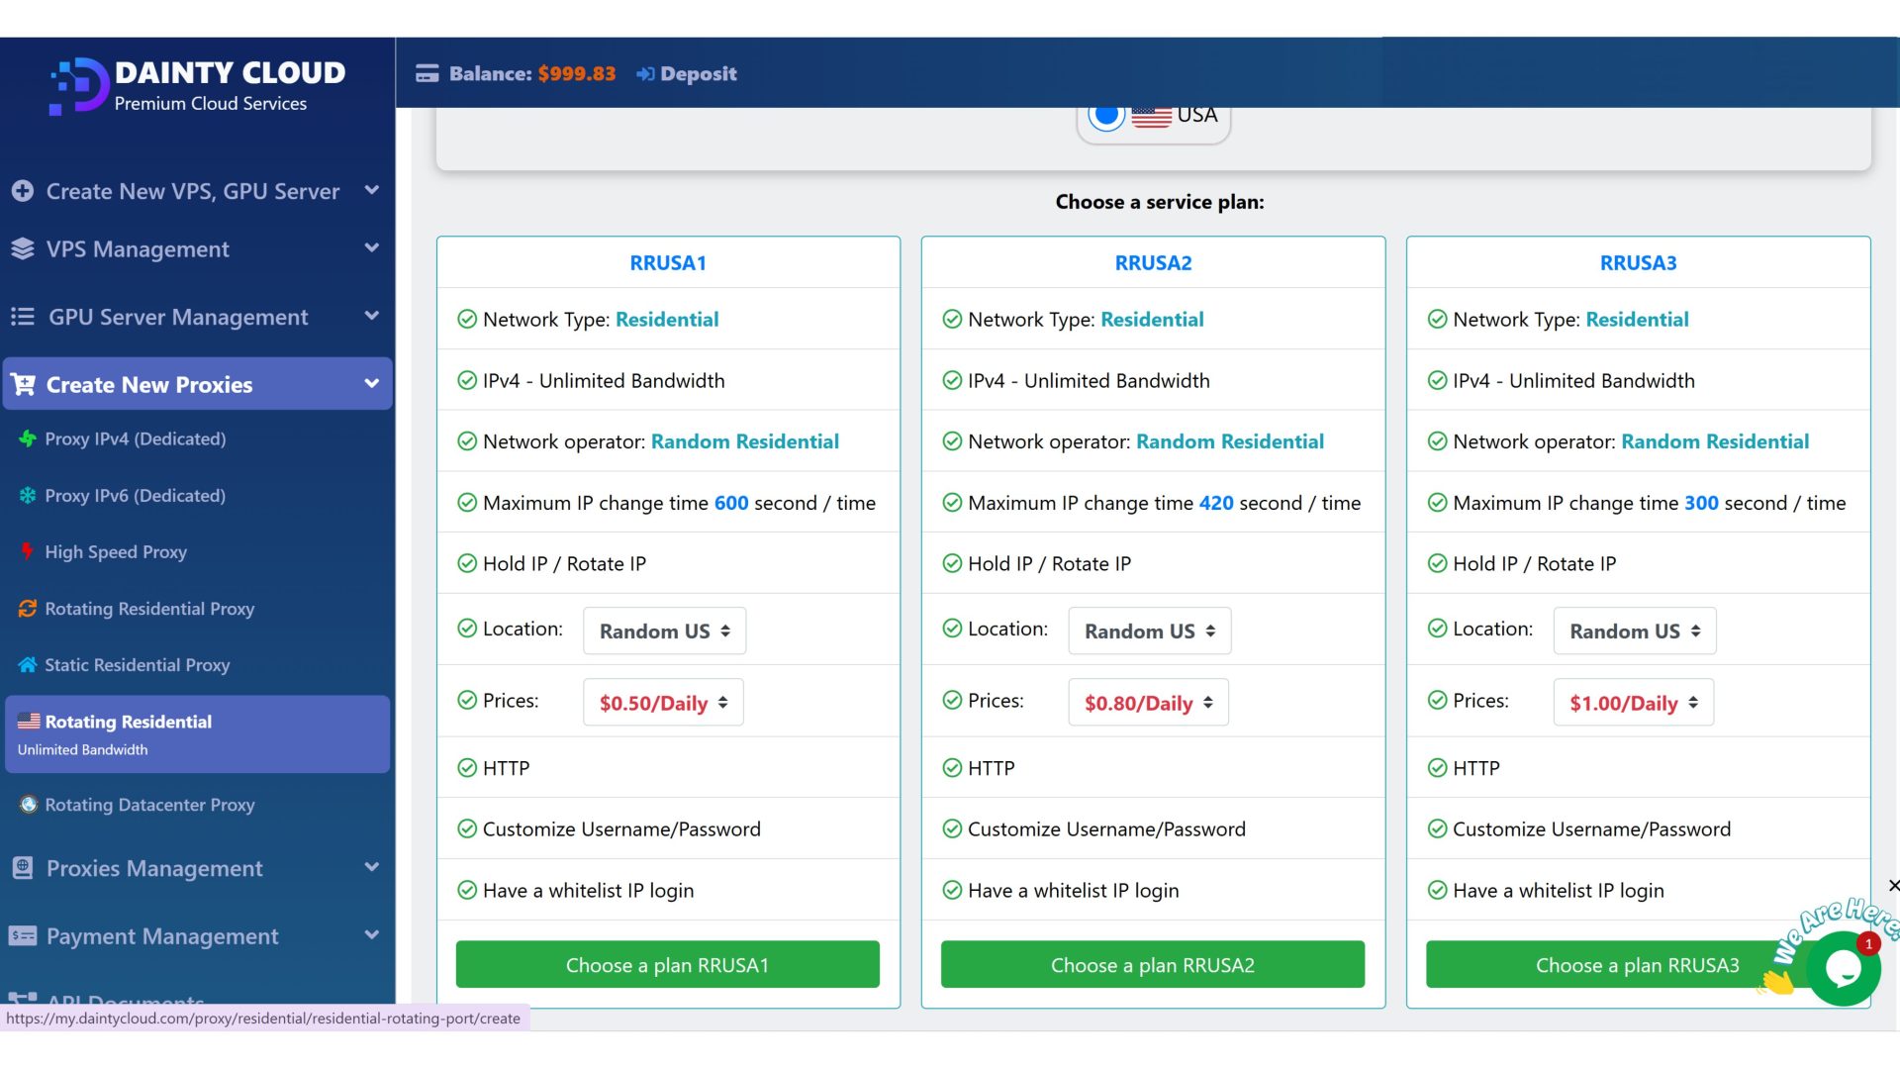
Task: Click Choose a plan RRUSA1 button
Action: click(668, 964)
